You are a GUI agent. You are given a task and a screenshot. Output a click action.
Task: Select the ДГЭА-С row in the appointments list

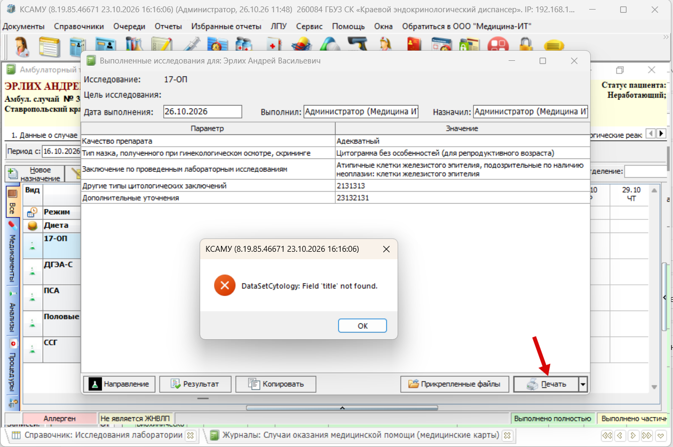tap(51, 272)
